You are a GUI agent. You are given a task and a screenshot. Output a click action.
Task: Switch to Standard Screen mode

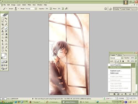[x=2, y=65]
